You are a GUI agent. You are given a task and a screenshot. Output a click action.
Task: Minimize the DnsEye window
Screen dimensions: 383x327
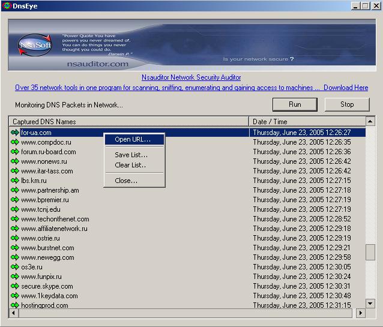[x=355, y=6]
